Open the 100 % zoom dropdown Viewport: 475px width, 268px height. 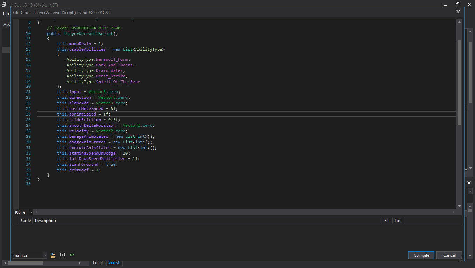click(x=31, y=212)
